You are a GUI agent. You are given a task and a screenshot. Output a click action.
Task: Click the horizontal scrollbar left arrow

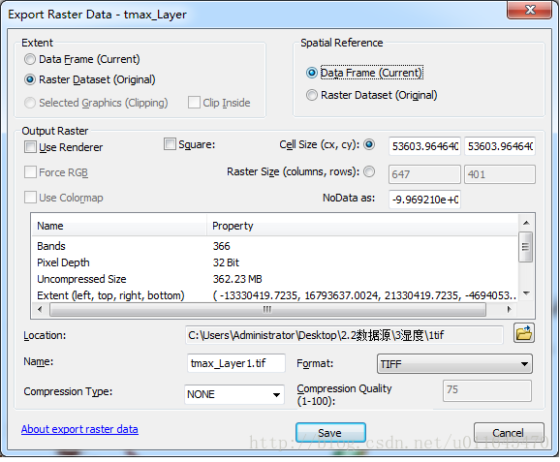click(40, 309)
